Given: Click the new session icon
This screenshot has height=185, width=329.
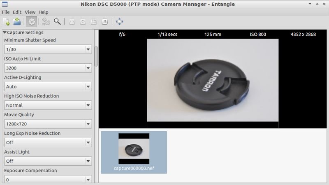Looking at the screenshot, I should tap(7, 21).
